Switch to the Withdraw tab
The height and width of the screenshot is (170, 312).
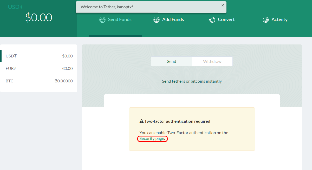tap(212, 62)
